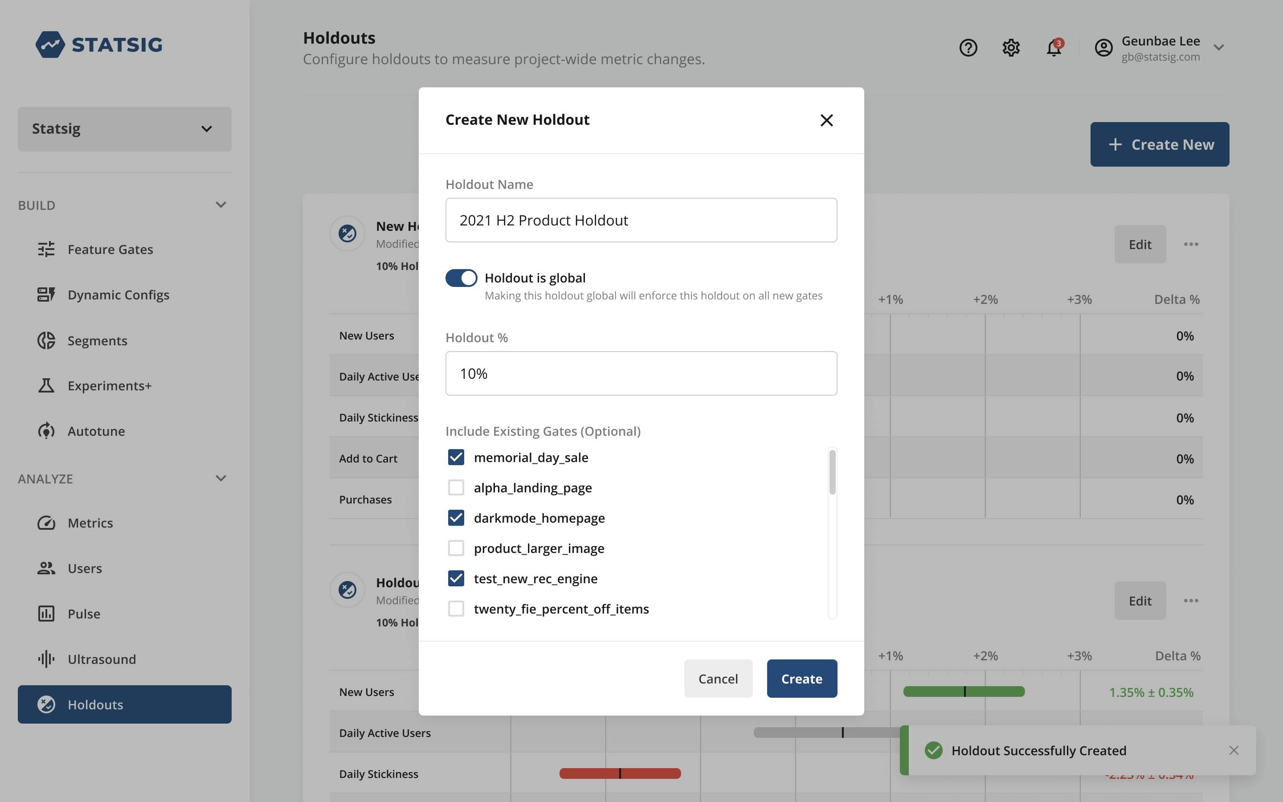Collapse the BUILD section
Image resolution: width=1283 pixels, height=802 pixels.
click(221, 205)
